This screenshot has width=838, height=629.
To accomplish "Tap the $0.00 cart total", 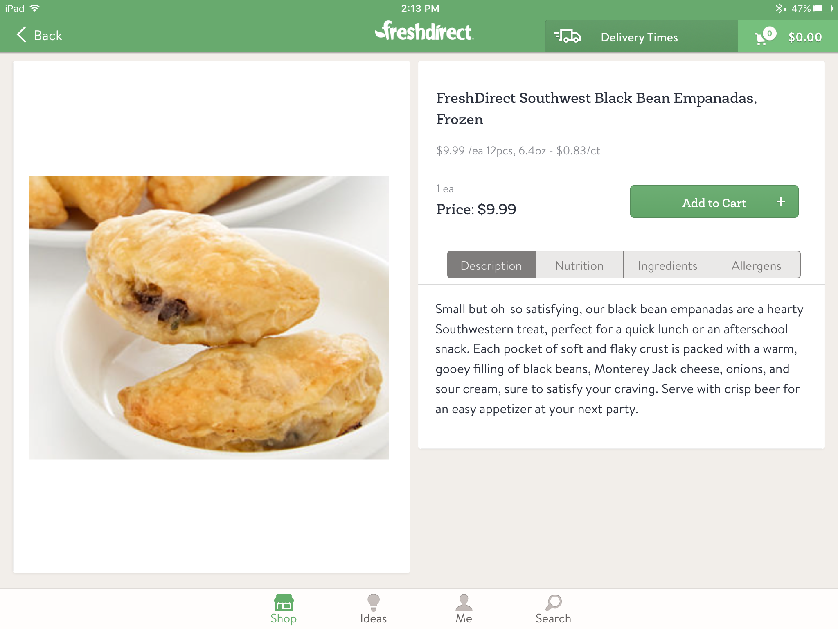I will [x=805, y=37].
